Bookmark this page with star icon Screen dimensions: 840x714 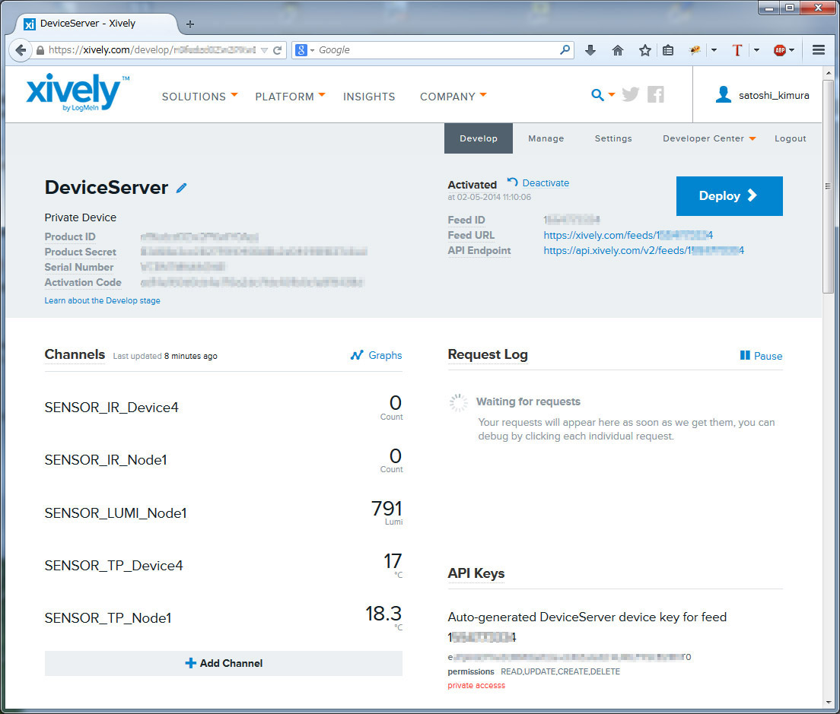[644, 50]
